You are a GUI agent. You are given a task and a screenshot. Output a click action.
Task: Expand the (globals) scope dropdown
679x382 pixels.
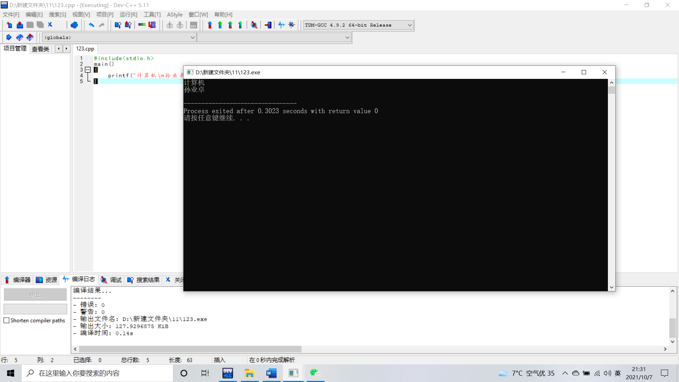(193, 37)
